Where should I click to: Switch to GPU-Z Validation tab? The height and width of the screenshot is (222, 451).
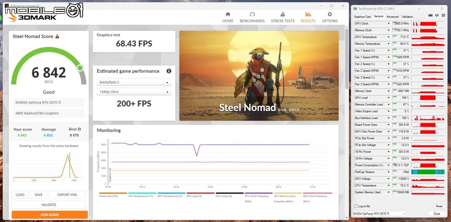[407, 17]
